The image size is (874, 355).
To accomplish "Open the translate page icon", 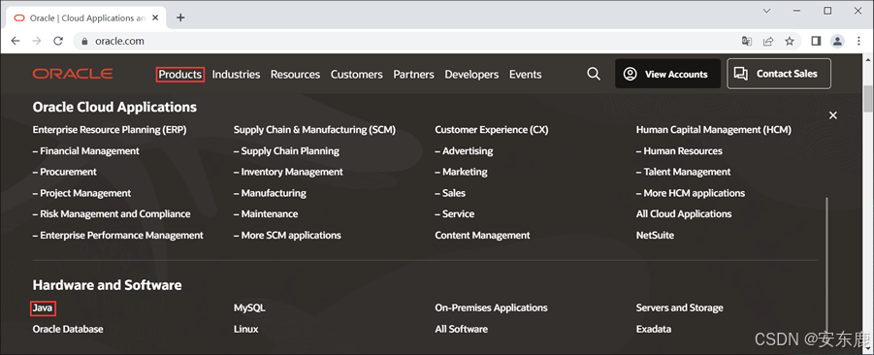I will pos(746,41).
